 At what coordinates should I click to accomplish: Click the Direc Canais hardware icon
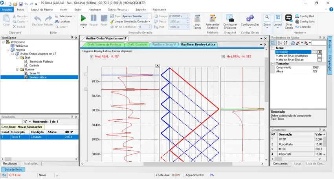[289, 18]
